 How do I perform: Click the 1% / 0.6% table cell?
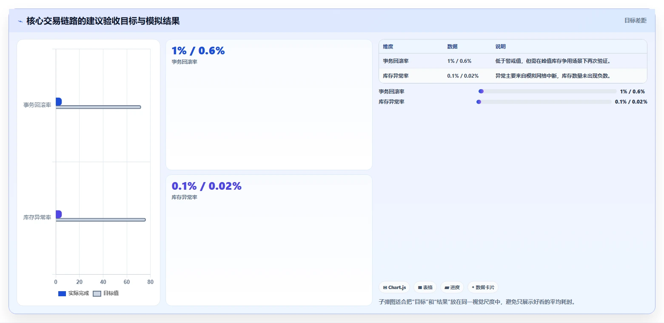[x=459, y=61]
